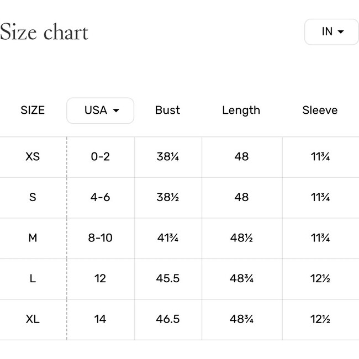Screen dimensions: 359x359
Task: Click the 38¼ bust measurement cell
Action: coord(168,157)
